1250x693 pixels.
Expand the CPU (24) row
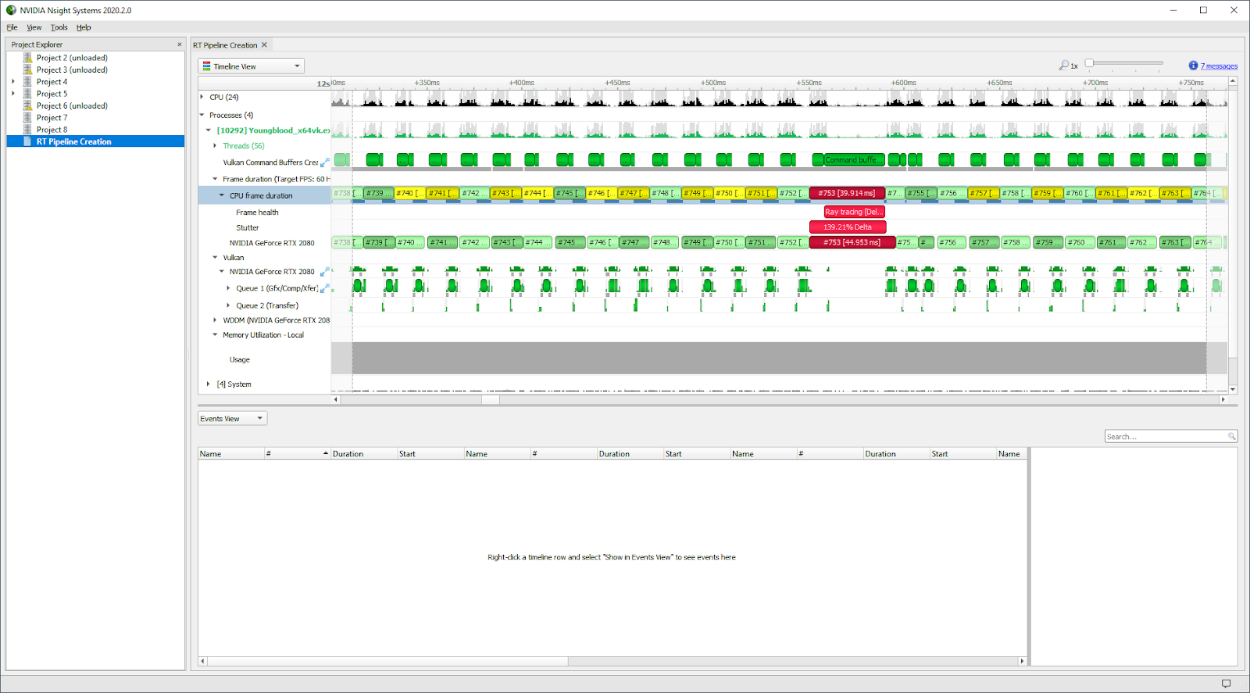coord(202,97)
